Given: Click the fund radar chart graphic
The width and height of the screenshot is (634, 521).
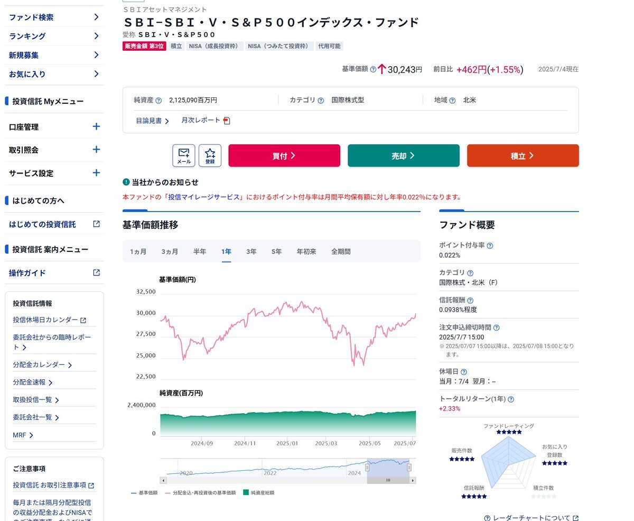Looking at the screenshot, I should [508, 463].
